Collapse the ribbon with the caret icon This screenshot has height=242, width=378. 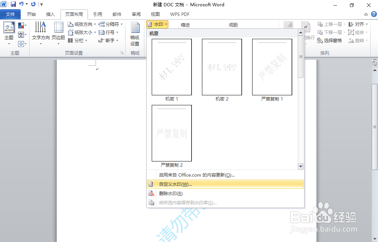(x=366, y=14)
